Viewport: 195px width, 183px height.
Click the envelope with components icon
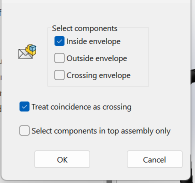point(27,51)
